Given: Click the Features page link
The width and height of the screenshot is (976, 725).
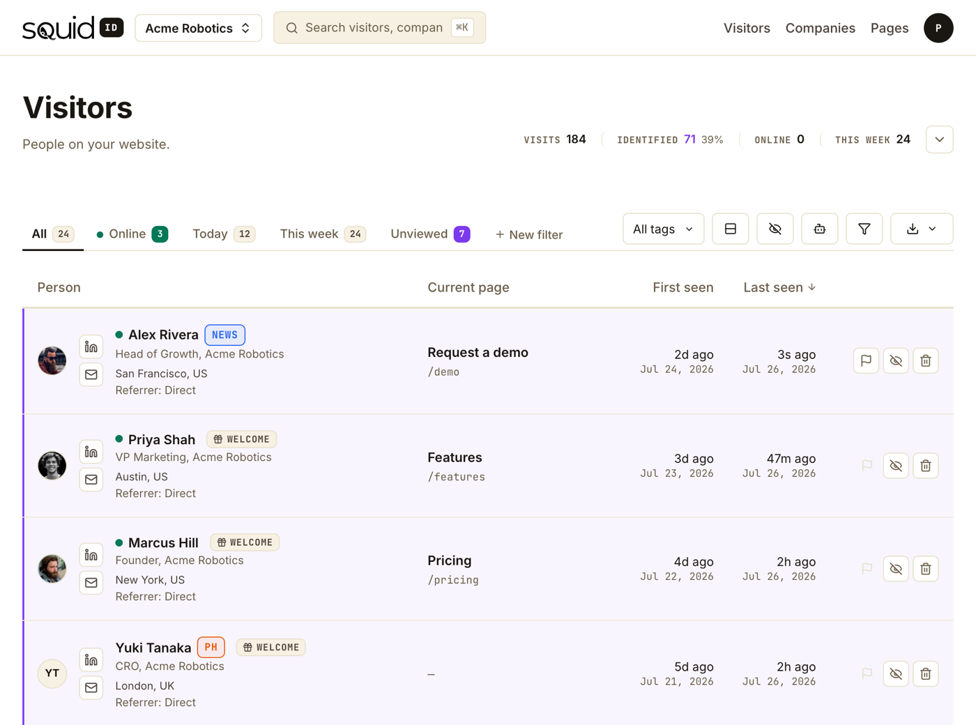Looking at the screenshot, I should (x=455, y=457).
